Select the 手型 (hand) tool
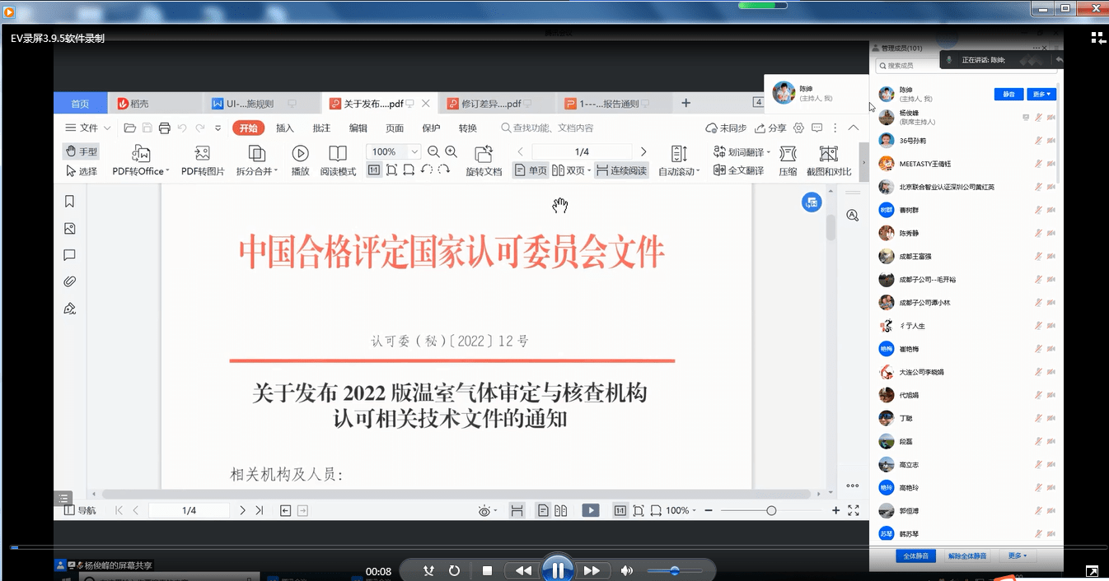1109x581 pixels. (x=81, y=151)
